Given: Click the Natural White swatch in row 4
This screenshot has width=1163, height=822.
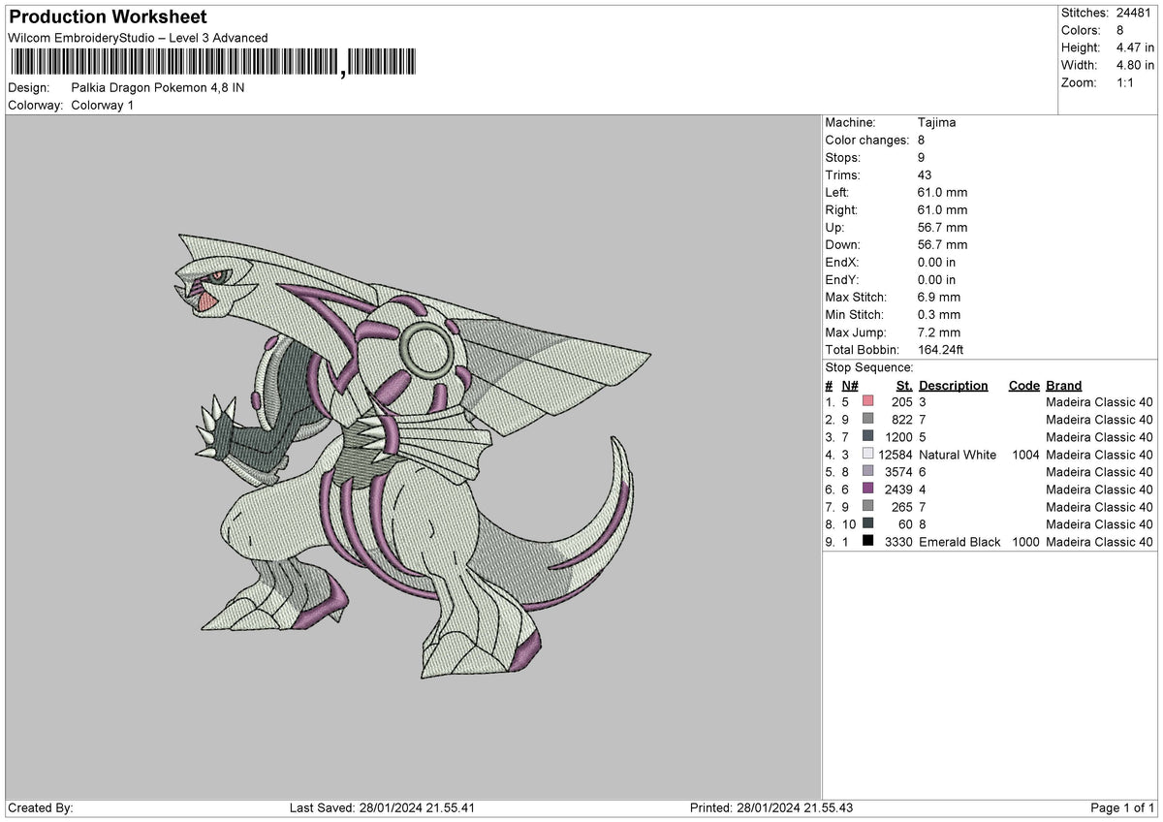Looking at the screenshot, I should (x=867, y=454).
